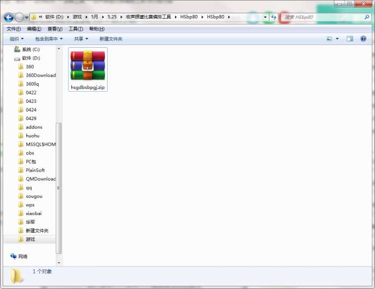The image size is (375, 289).
Task: Expand the arrow after 5.25 breadcrumb
Action: pyautogui.click(x=121, y=17)
